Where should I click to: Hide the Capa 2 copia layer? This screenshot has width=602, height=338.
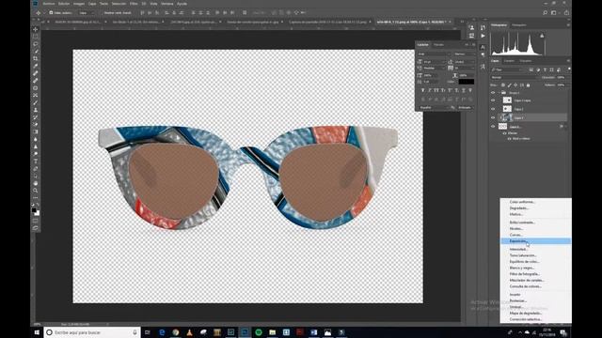pyautogui.click(x=493, y=100)
